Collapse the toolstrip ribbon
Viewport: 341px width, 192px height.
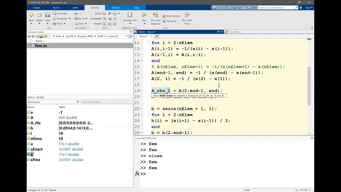pos(312,27)
